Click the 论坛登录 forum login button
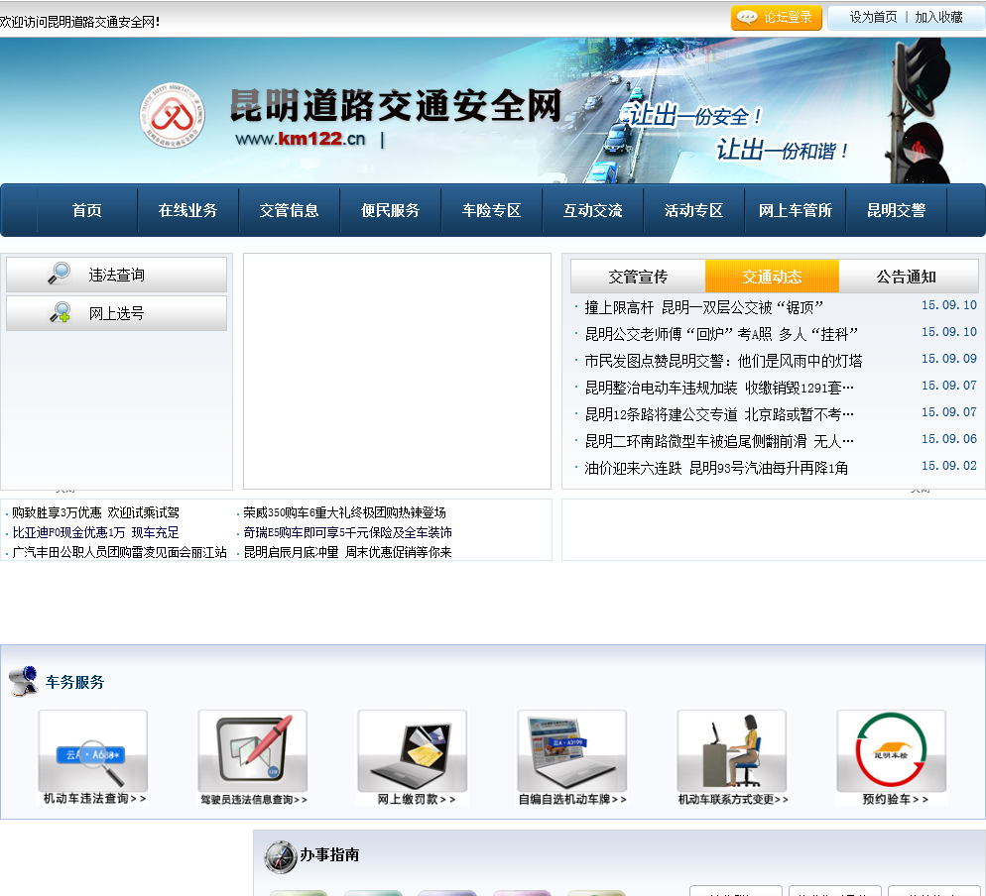Screen dimensions: 986x896 [x=776, y=18]
